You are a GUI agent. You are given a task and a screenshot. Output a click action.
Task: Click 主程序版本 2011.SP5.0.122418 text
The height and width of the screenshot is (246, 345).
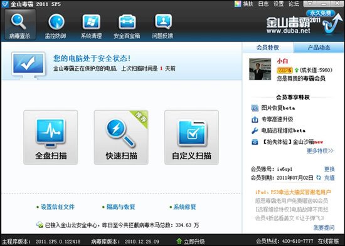[41, 242]
